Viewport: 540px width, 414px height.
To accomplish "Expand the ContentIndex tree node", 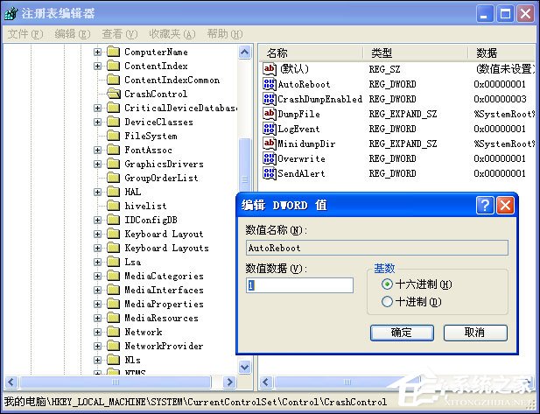I will coord(98,66).
